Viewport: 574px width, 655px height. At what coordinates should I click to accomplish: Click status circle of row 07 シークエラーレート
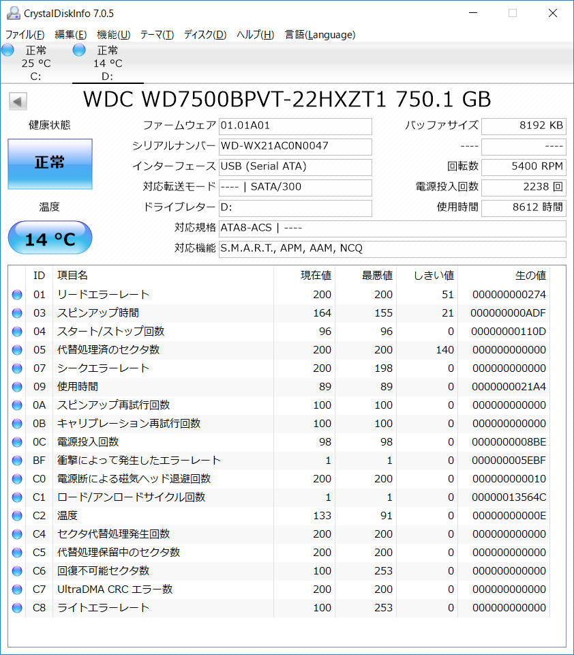coord(17,368)
